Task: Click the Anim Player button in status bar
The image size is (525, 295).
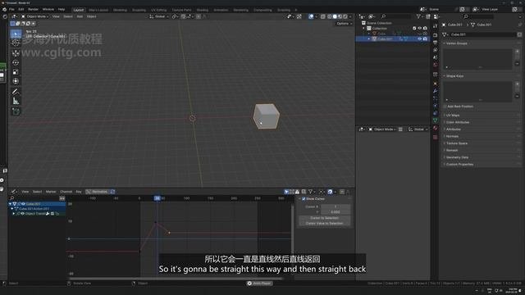Action: click(x=259, y=284)
